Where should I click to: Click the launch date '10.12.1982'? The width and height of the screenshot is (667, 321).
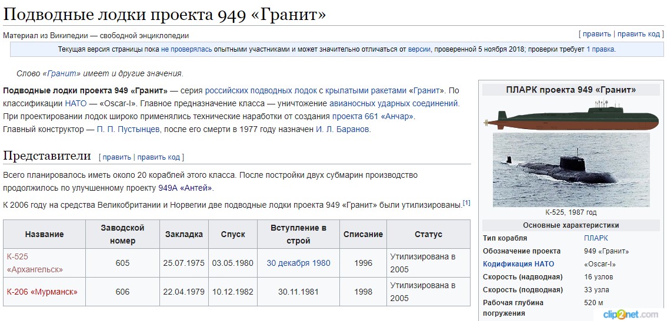233,292
